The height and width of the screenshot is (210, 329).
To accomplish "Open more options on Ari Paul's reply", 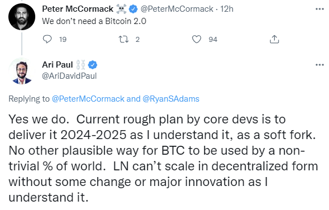I will point(319,65).
